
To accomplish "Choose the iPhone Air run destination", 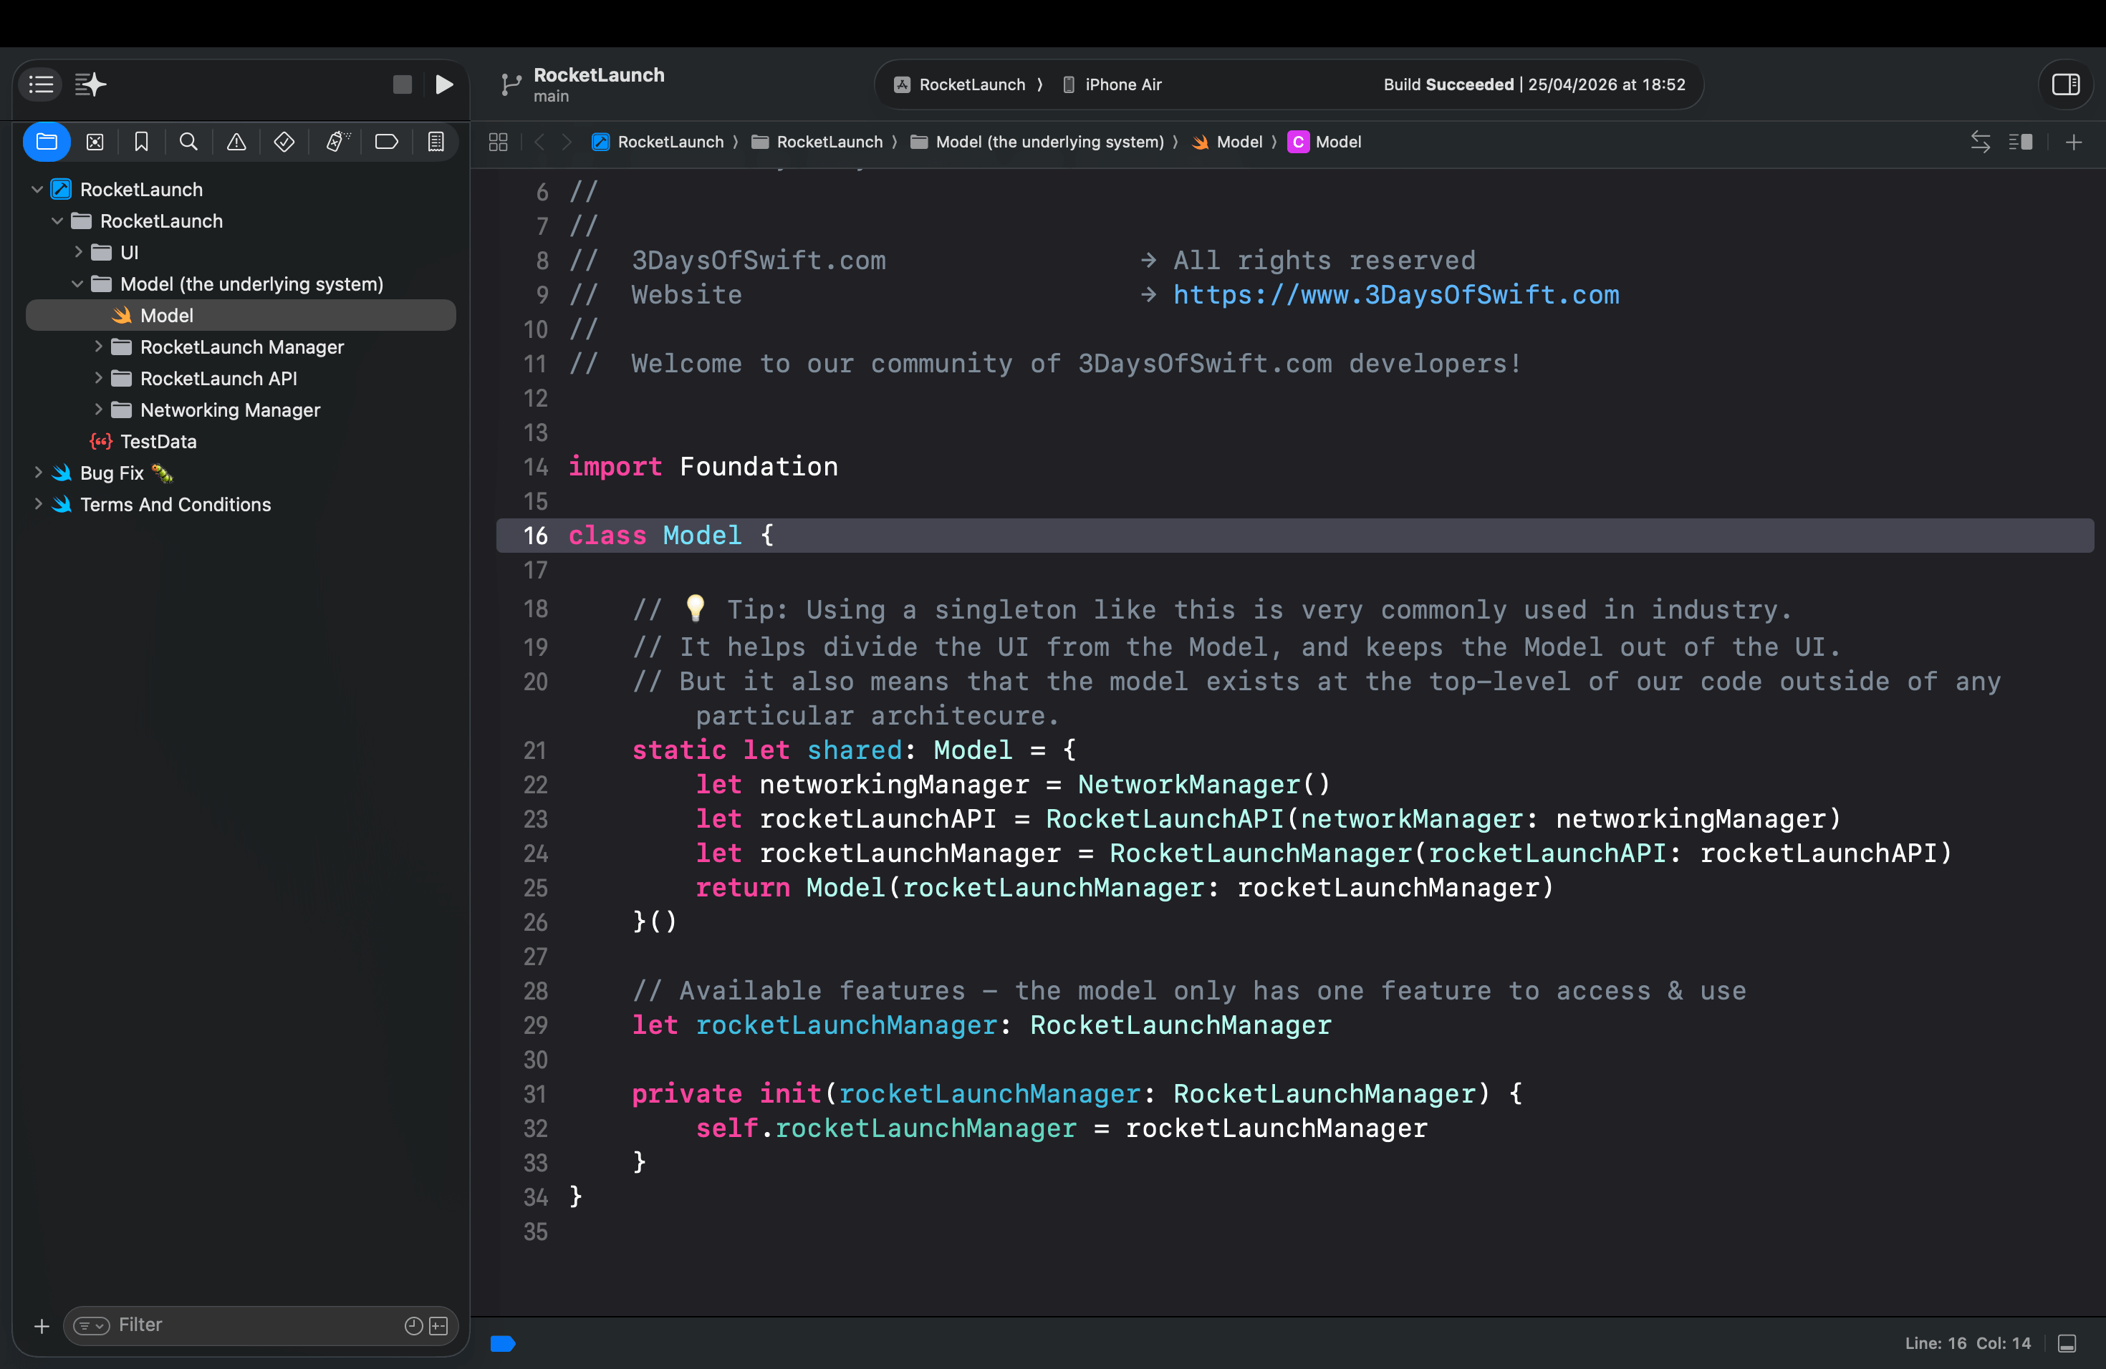I will coord(1112,85).
